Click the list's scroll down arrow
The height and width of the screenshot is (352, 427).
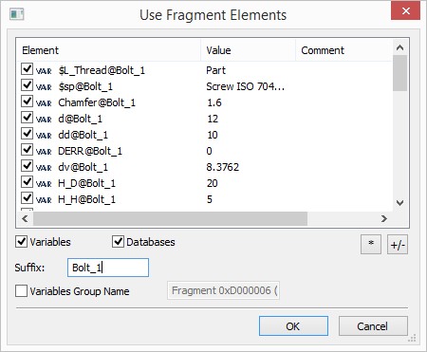click(399, 203)
